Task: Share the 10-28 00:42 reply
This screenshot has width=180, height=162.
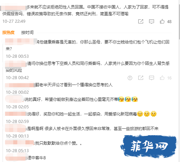Action: click(141, 78)
